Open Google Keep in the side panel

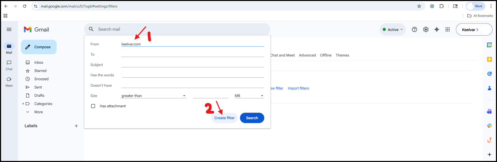490,59
